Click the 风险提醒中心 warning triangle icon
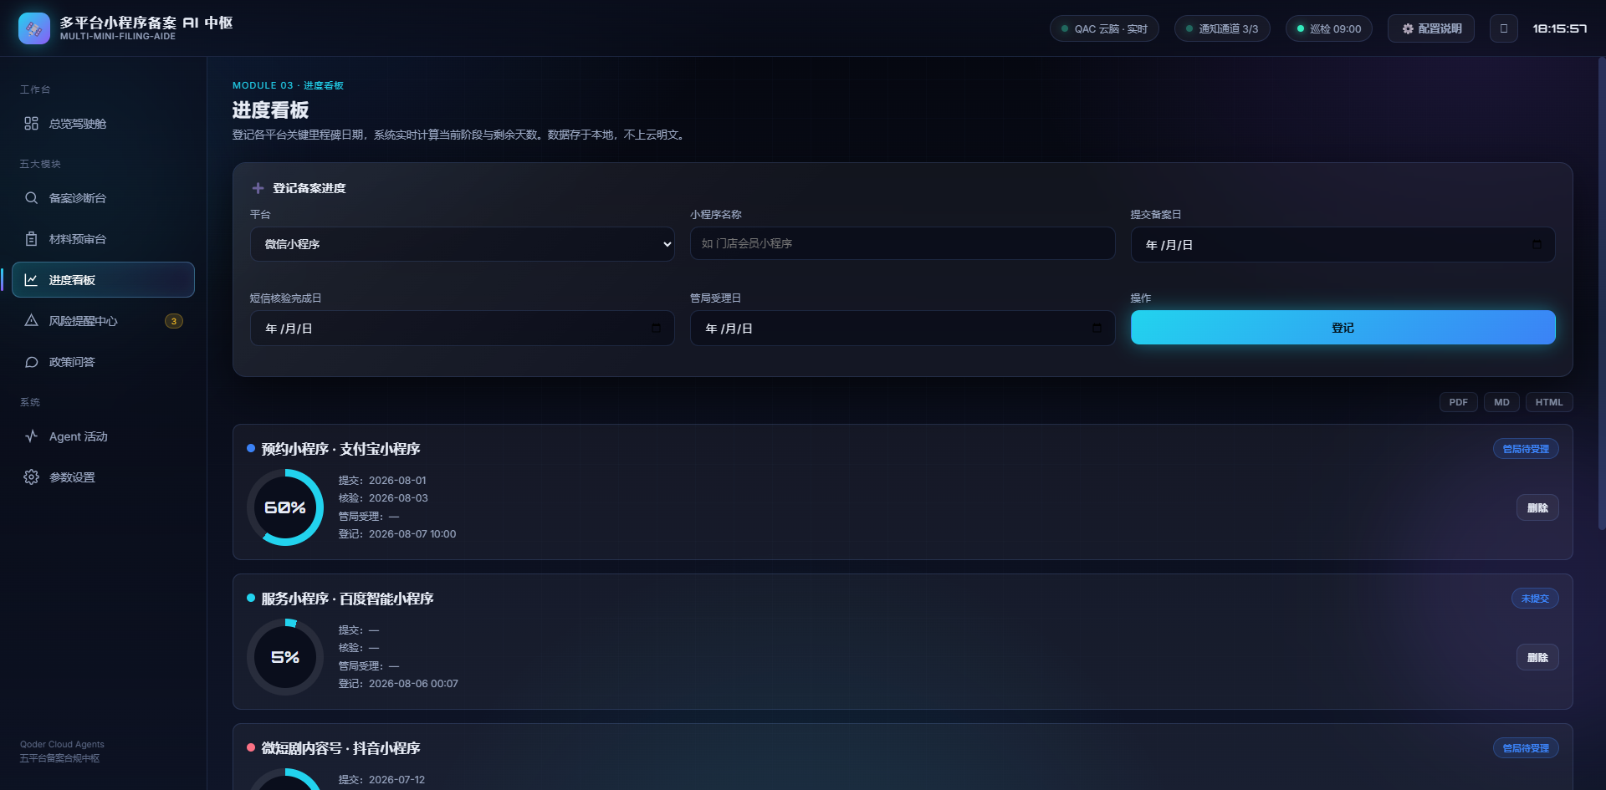Screen dimensions: 1606x790 31,321
